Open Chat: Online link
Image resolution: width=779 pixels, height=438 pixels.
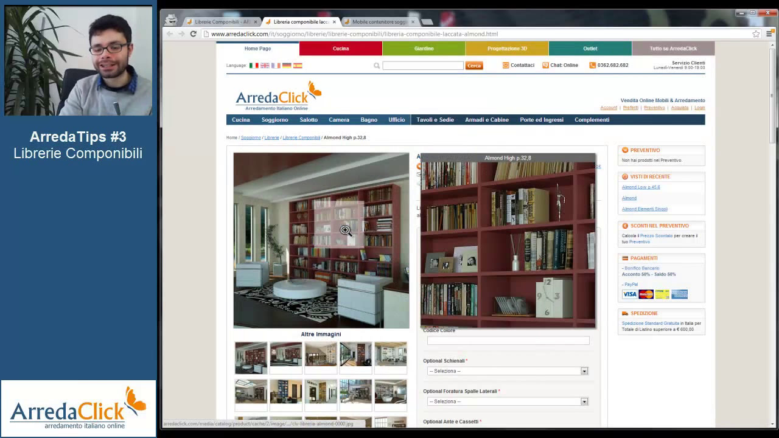[x=564, y=65]
